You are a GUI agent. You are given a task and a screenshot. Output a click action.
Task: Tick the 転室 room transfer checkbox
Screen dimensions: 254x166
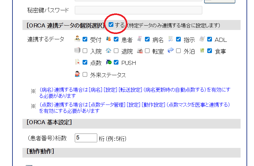147,51
